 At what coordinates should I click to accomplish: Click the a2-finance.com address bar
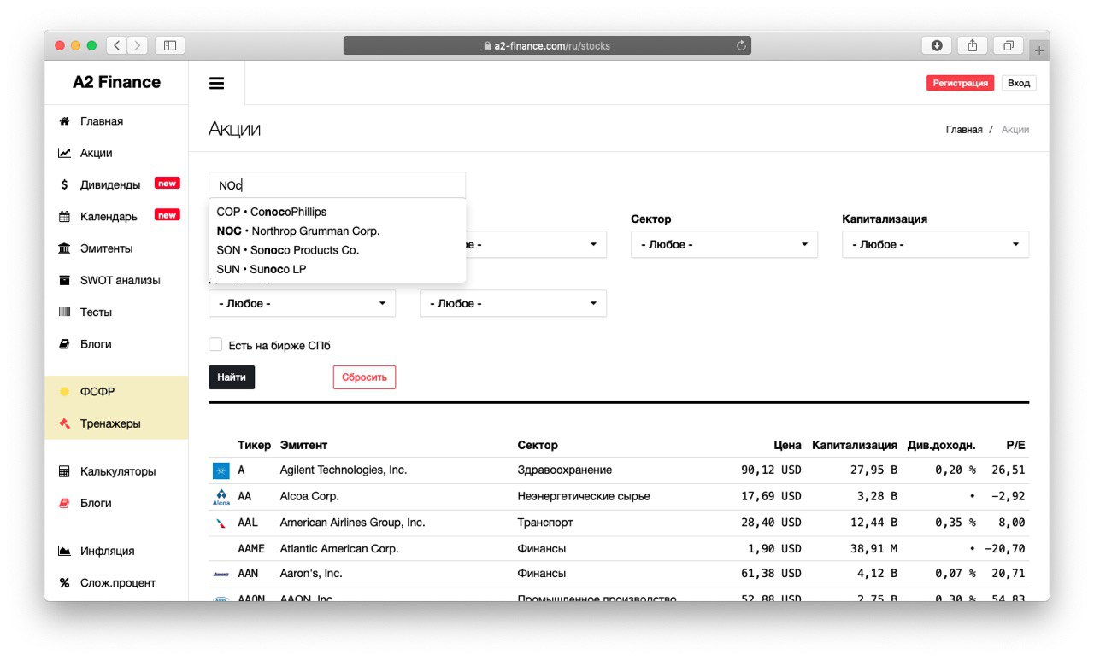(x=547, y=45)
